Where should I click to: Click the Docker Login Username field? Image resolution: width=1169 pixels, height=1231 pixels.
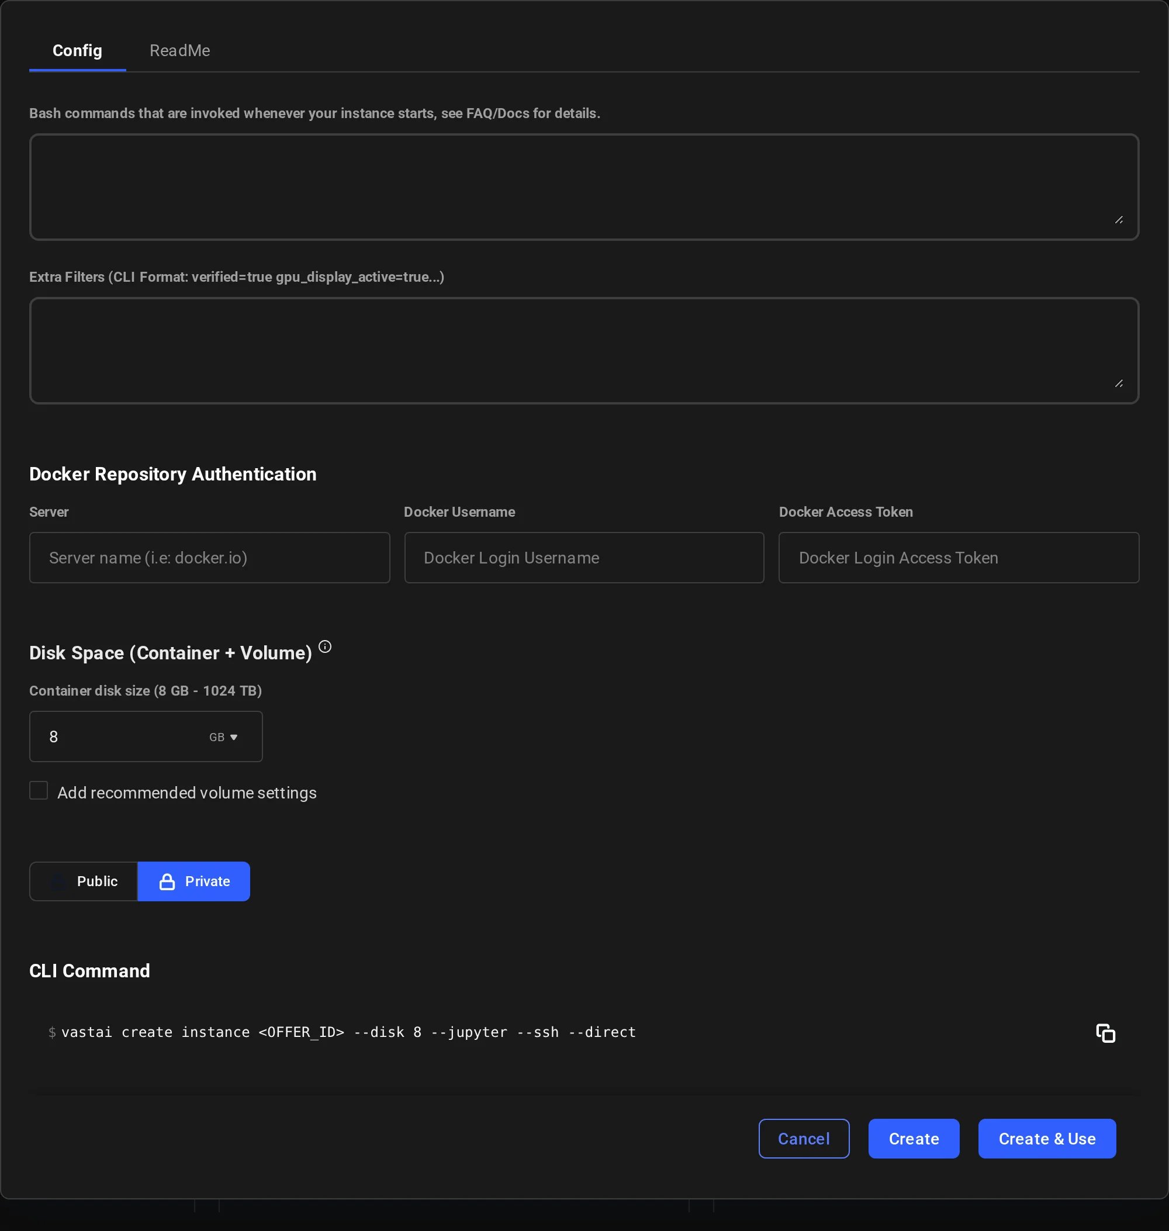point(584,557)
